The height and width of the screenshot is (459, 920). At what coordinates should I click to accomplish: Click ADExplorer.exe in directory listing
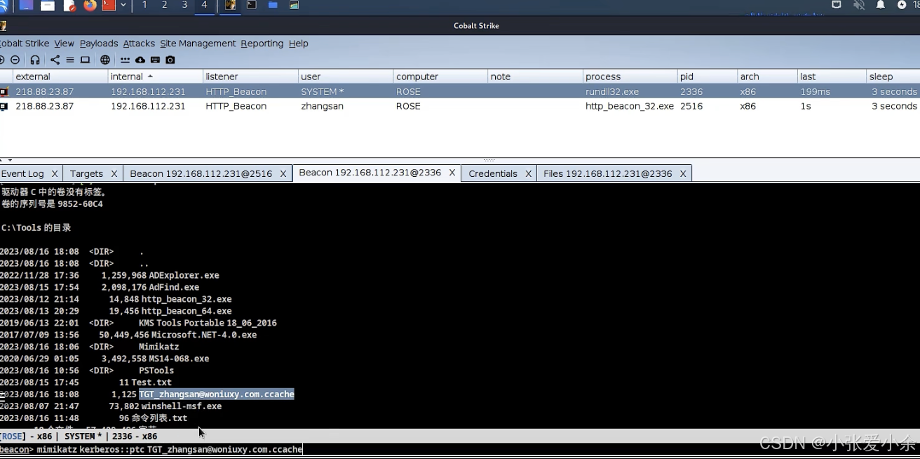pyautogui.click(x=184, y=276)
